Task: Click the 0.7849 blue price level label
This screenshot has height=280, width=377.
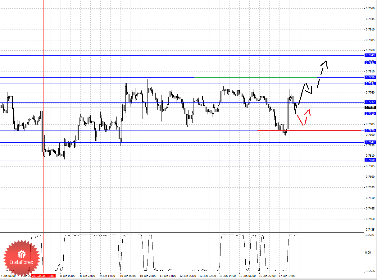Action: (x=370, y=55)
